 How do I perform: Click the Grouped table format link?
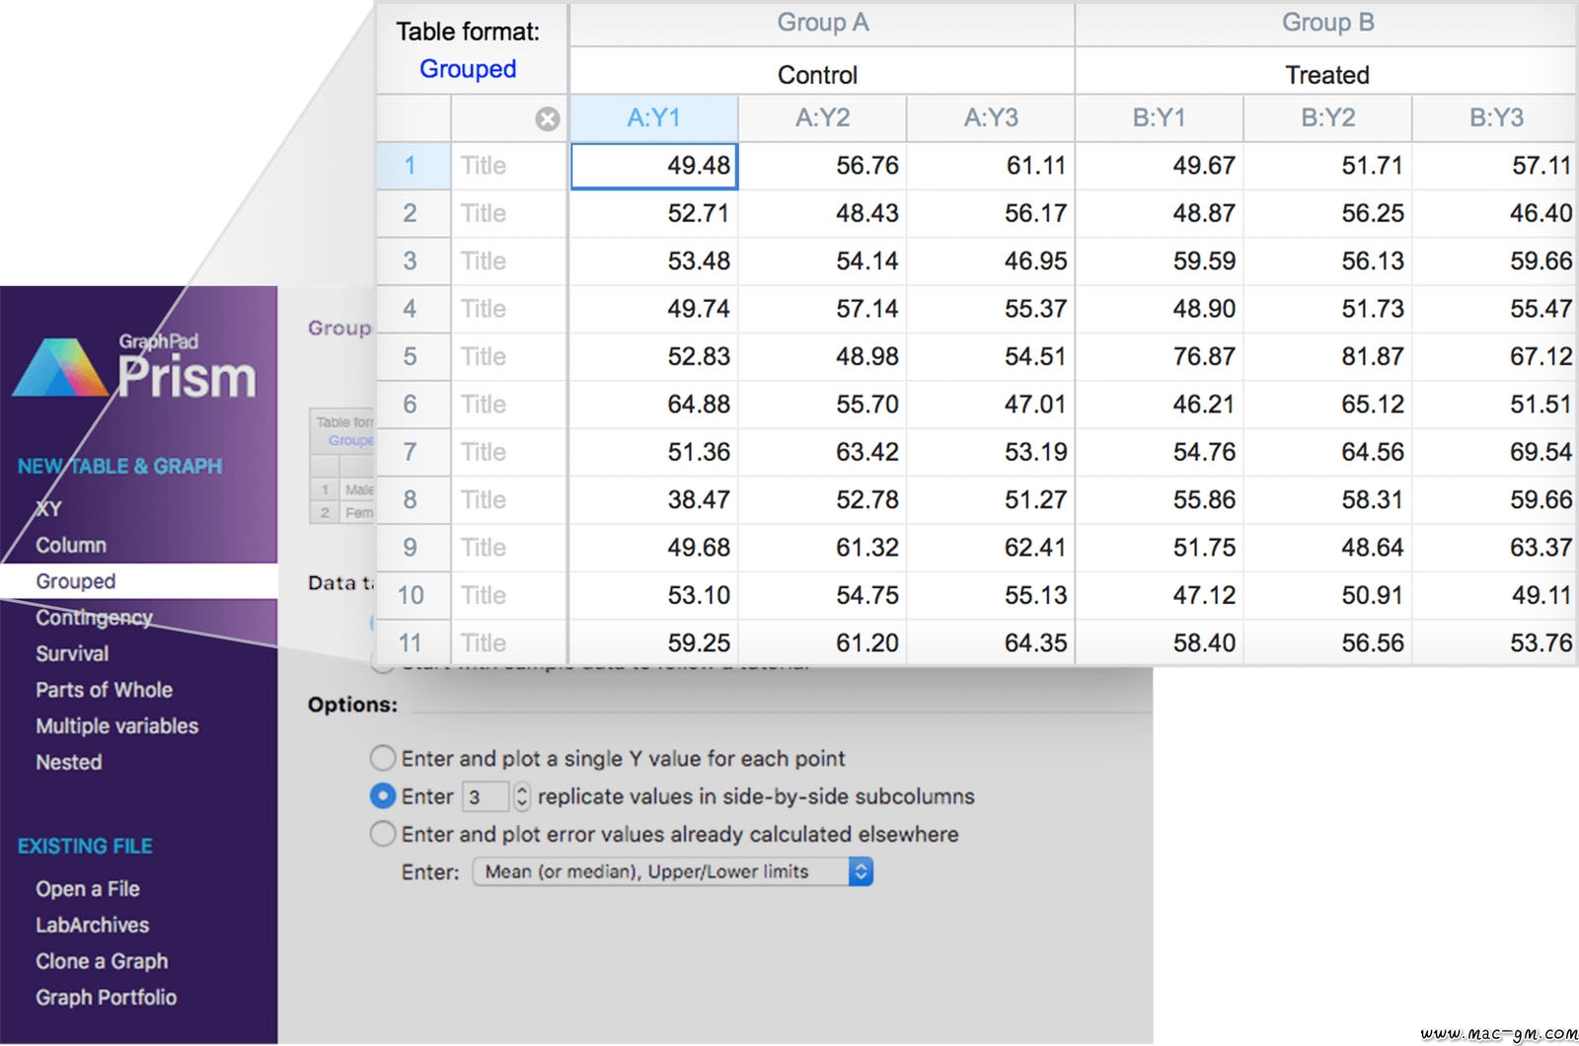[468, 69]
